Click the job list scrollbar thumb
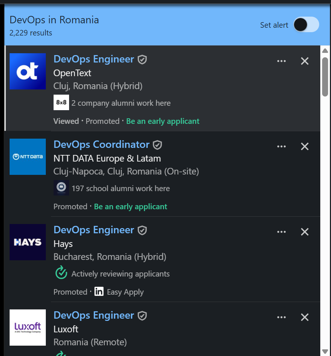This screenshot has width=331, height=356. (325, 77)
